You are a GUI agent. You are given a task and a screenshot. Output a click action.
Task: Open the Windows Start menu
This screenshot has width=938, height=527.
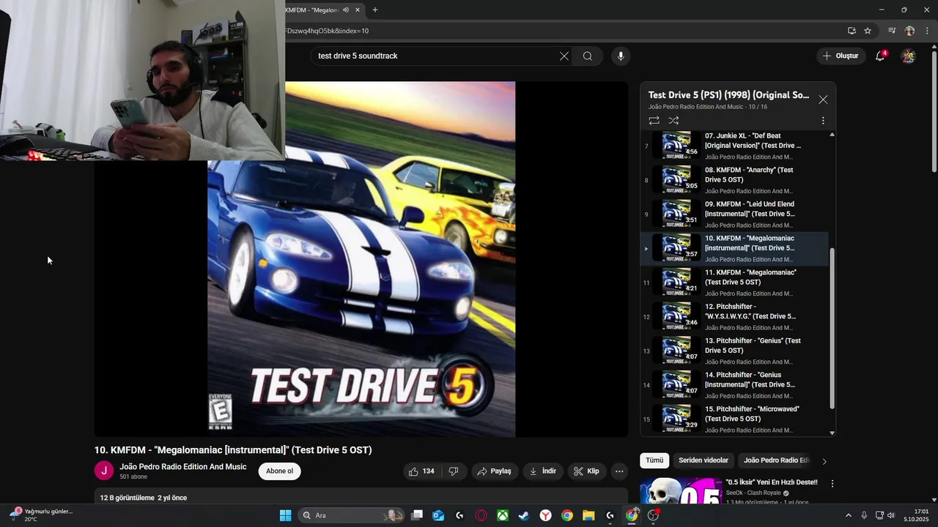pos(285,515)
